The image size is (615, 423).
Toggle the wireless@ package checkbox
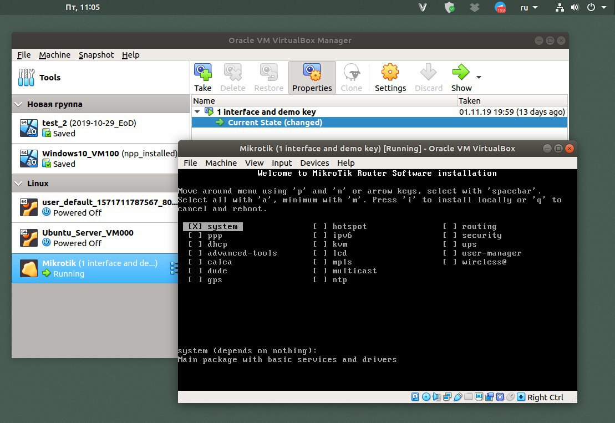point(450,262)
